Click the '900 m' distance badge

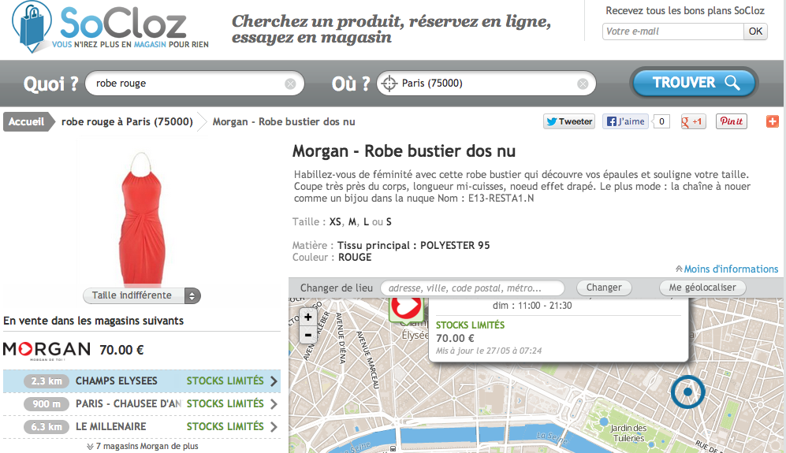[47, 404]
